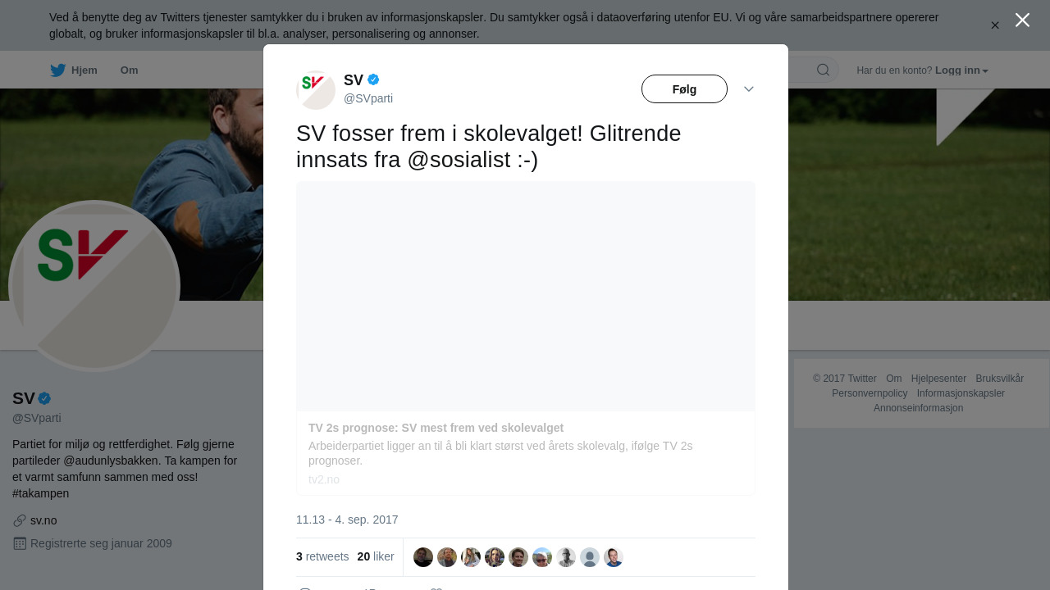Open SV avatar in tweet header

click(316, 89)
